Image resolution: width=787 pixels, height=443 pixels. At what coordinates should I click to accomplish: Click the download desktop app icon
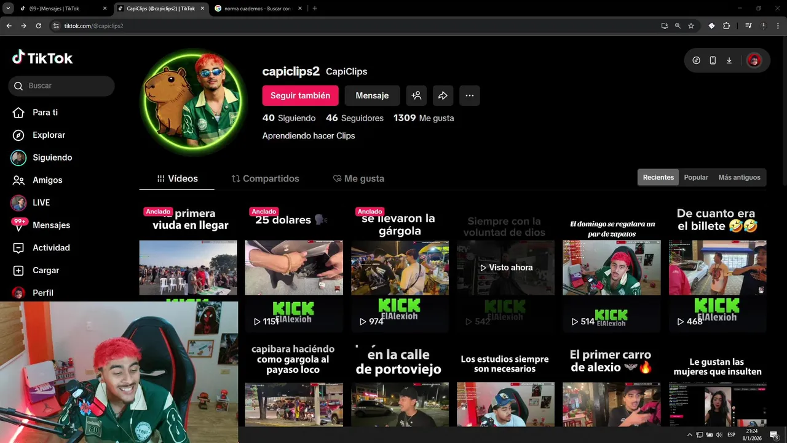click(x=729, y=60)
